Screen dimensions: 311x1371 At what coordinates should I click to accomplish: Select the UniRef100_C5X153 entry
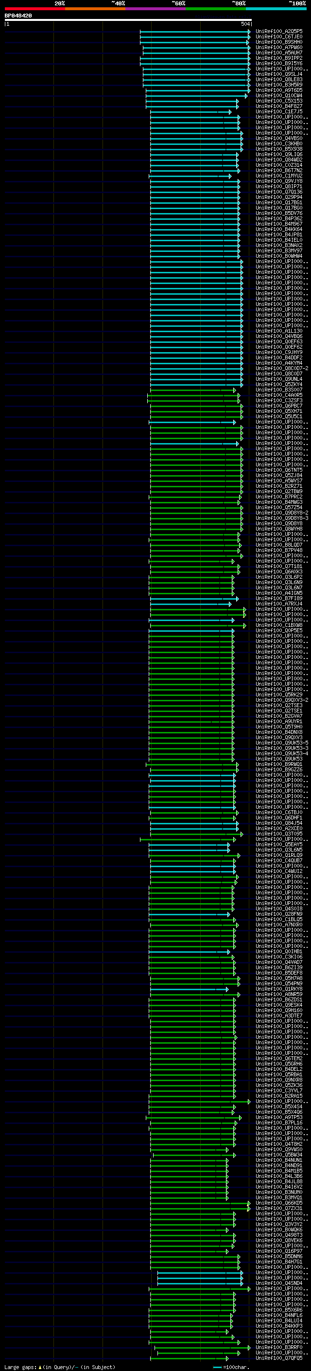[279, 101]
